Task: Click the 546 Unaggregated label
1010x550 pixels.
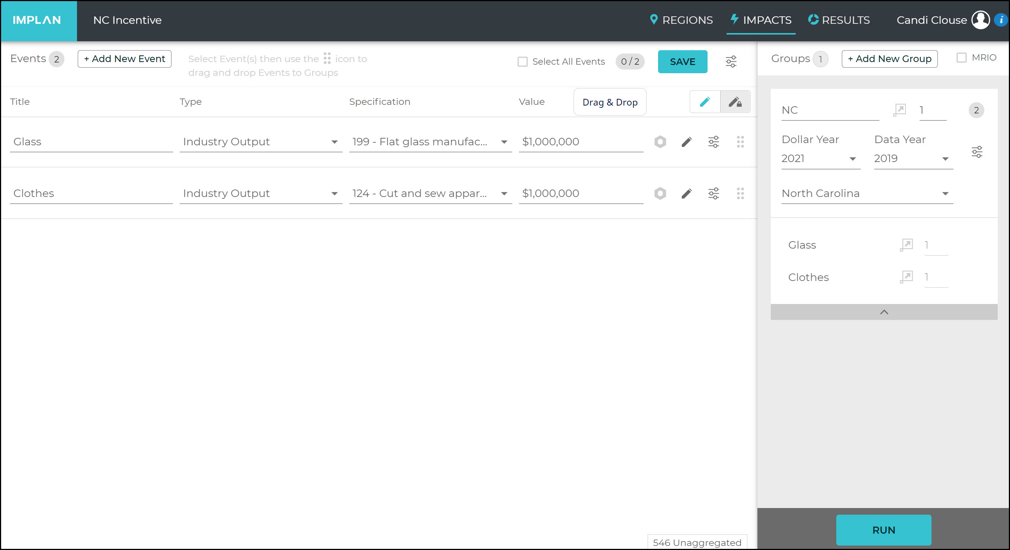Action: tap(697, 543)
